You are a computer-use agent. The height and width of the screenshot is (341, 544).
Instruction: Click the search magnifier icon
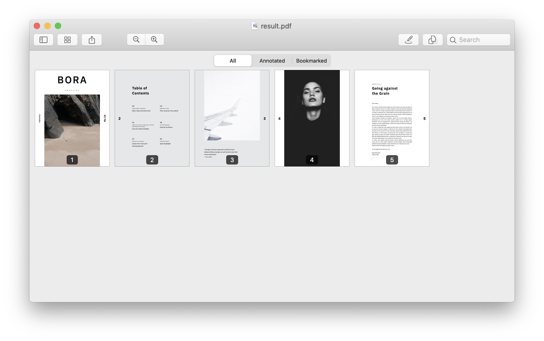pyautogui.click(x=453, y=40)
